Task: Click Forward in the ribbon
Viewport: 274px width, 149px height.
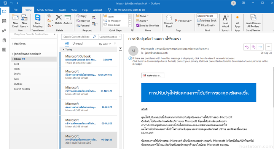Action: pos(83,26)
